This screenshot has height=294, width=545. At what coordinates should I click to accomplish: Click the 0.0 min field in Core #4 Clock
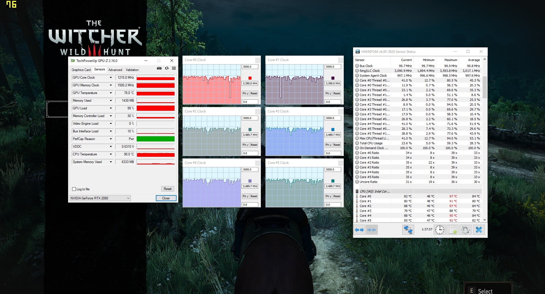click(x=250, y=205)
